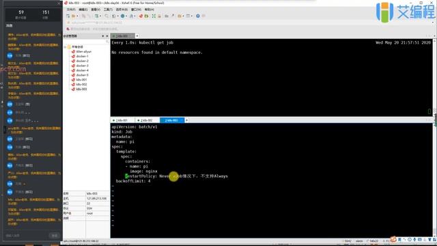
Task: Click the red Xshell bird toolbar icon
Action: click(141, 16)
